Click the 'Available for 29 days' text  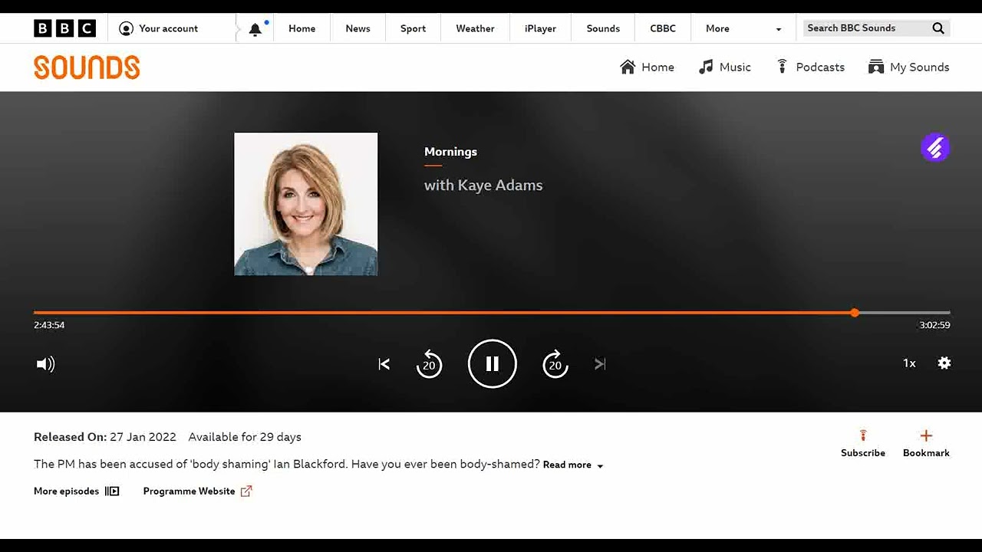click(245, 437)
